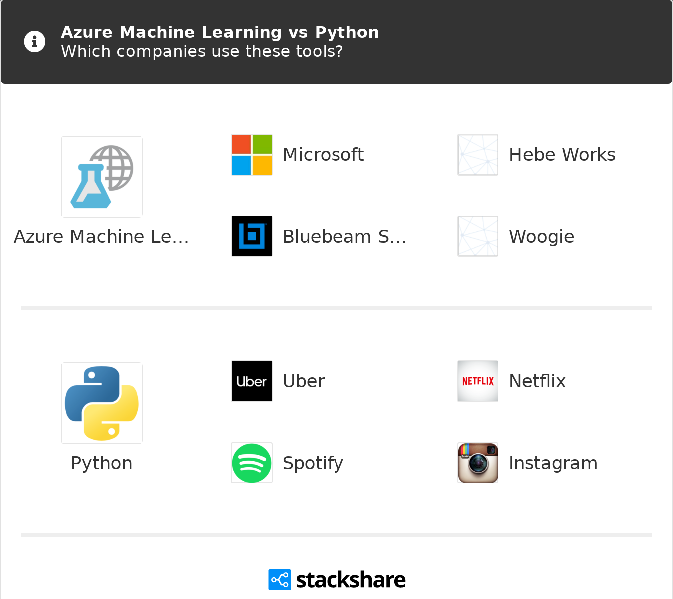Open the Azure Machine Le... tool label
The width and height of the screenshot is (673, 599).
pos(101,236)
